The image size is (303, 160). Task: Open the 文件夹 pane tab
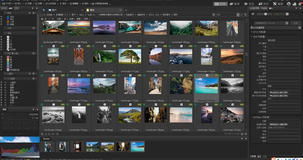click(4, 8)
